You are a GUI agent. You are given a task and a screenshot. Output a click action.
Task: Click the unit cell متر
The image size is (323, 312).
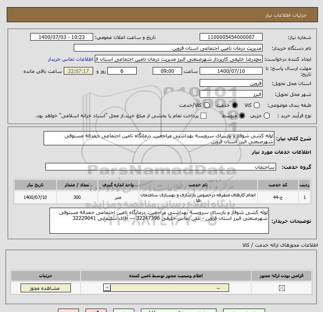click(118, 197)
